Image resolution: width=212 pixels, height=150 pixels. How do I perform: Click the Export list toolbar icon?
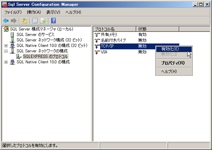click(x=43, y=21)
